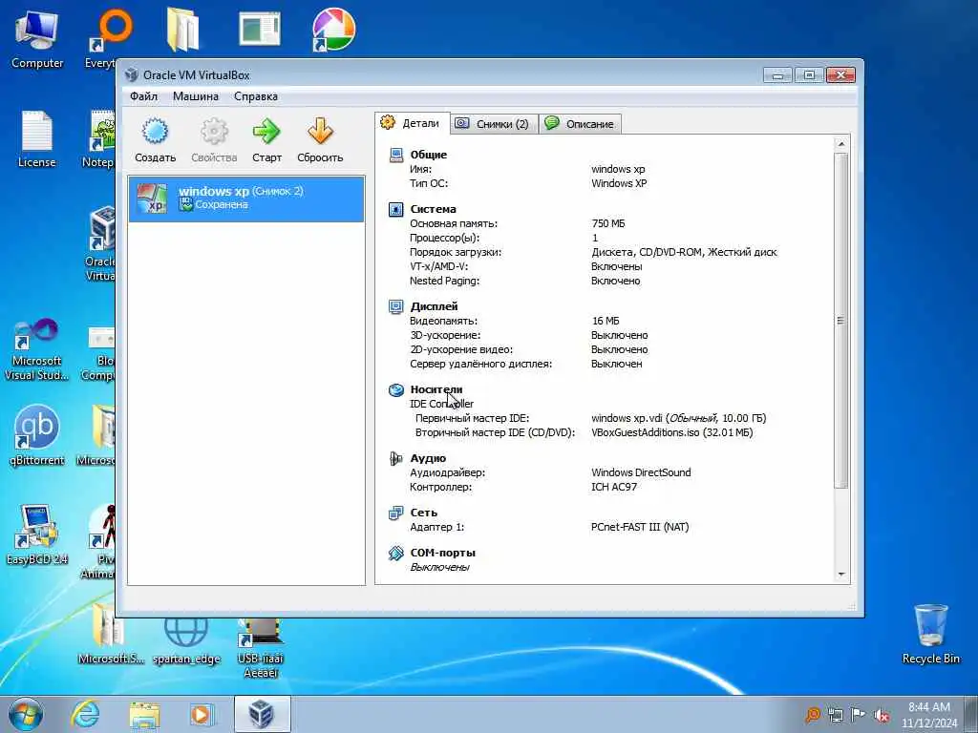The image size is (978, 733).
Task: Open the Picasa colorful desktop shortcut
Action: click(333, 30)
